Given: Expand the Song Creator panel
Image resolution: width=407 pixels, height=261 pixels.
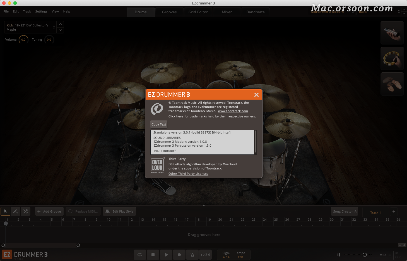Looking at the screenshot, I should coord(345,211).
